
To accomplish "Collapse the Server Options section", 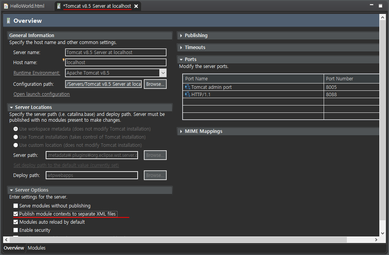I will click(x=12, y=190).
